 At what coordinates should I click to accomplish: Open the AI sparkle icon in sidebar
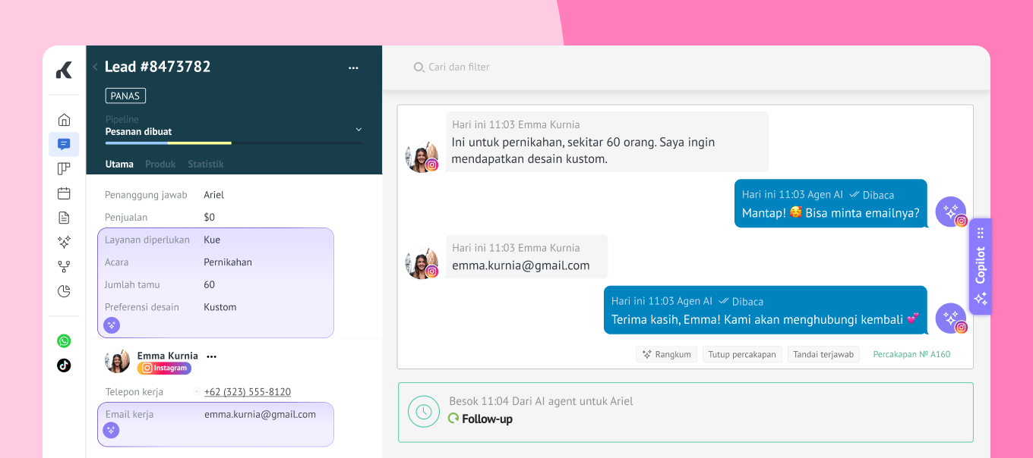click(x=64, y=242)
